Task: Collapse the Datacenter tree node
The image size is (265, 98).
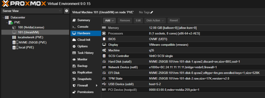Action: coord(3,17)
